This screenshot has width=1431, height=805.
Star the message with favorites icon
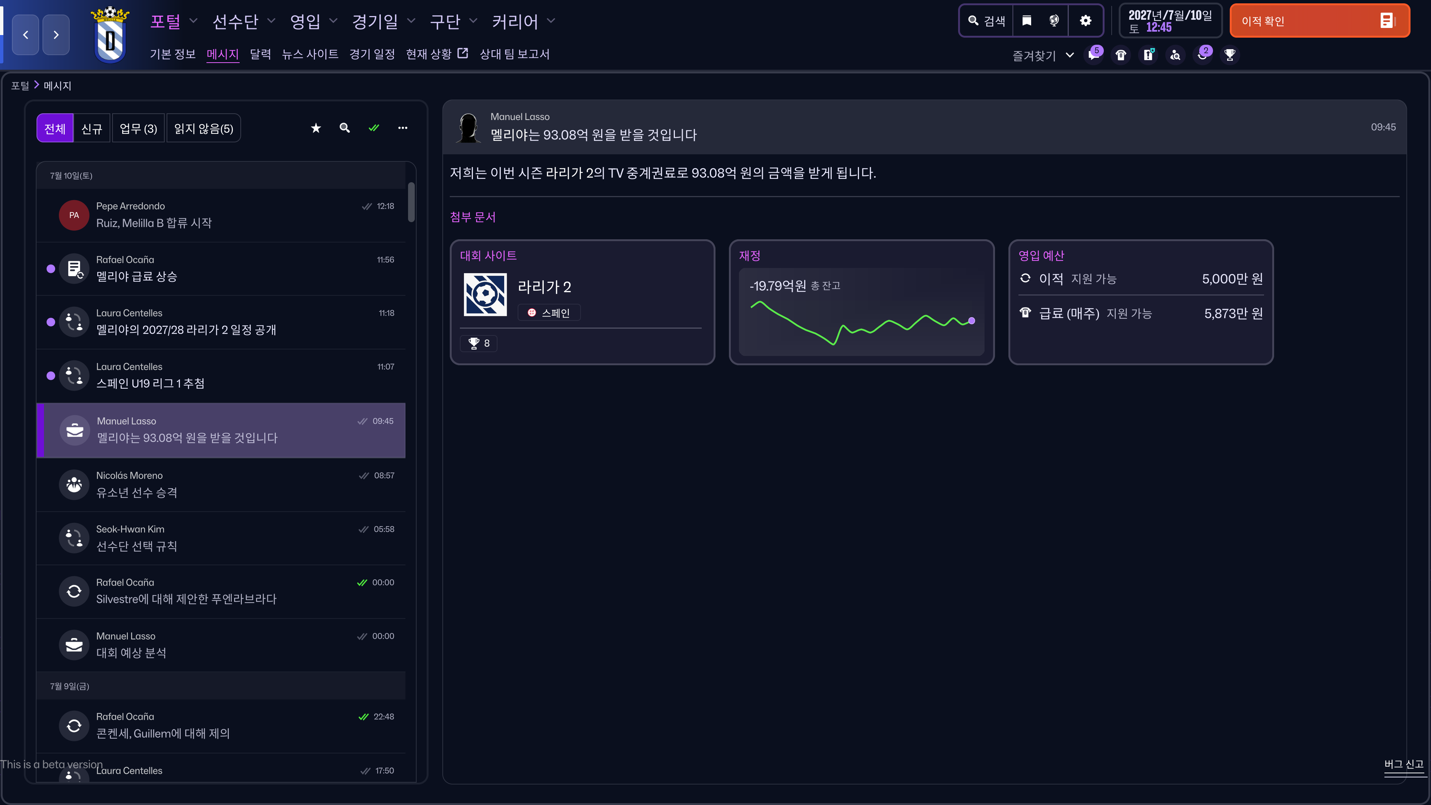point(316,128)
